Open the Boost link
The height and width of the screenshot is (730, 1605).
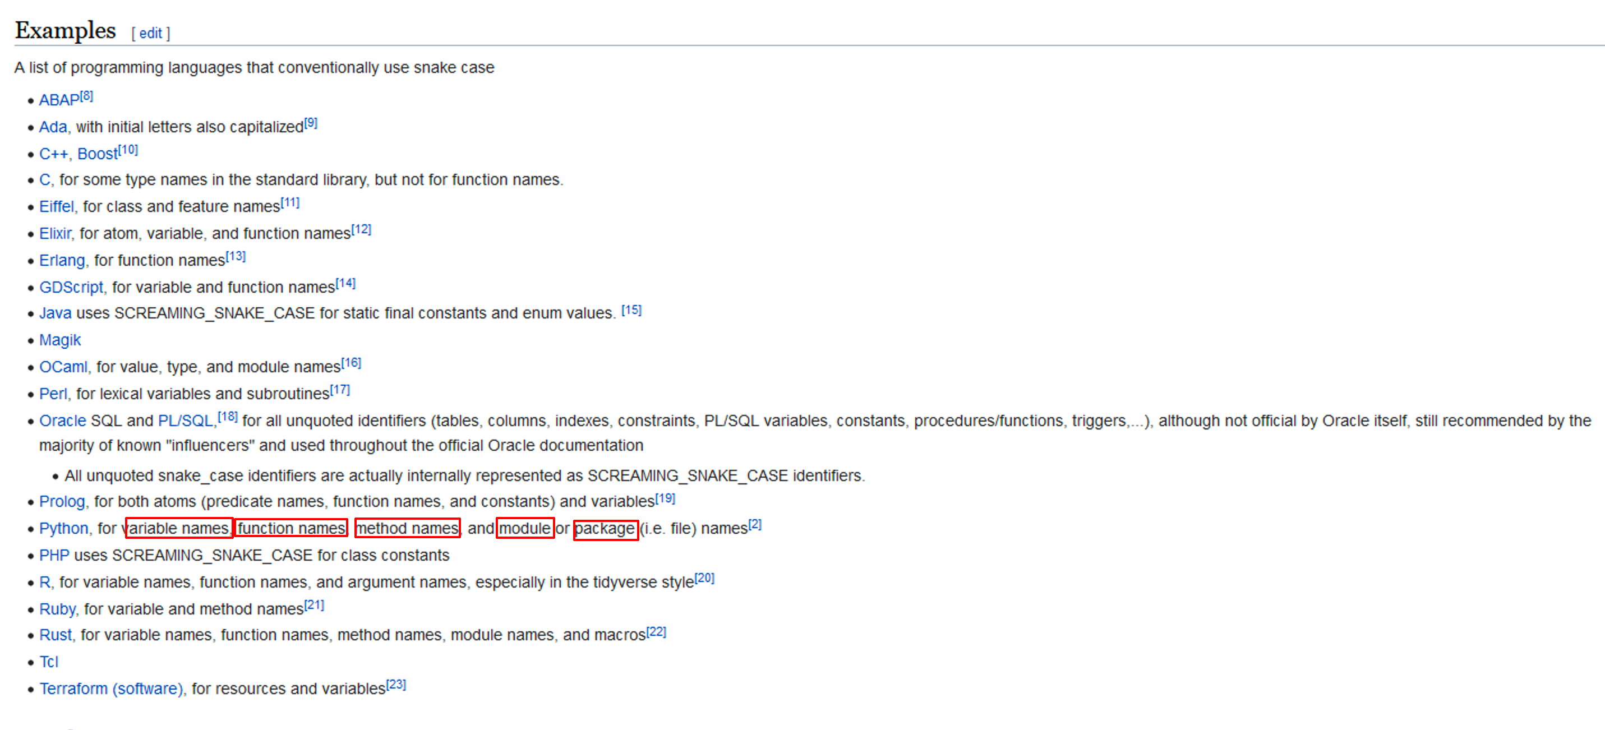coord(97,154)
